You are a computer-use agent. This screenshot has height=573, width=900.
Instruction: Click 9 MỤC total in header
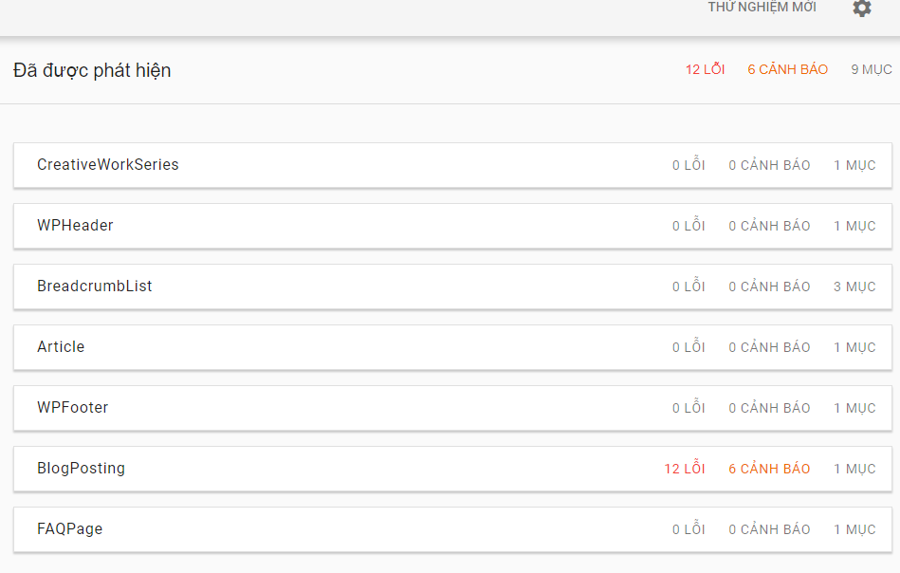[x=872, y=69]
